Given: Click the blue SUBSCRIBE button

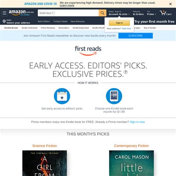Looking at the screenshot, I should point(136,36).
